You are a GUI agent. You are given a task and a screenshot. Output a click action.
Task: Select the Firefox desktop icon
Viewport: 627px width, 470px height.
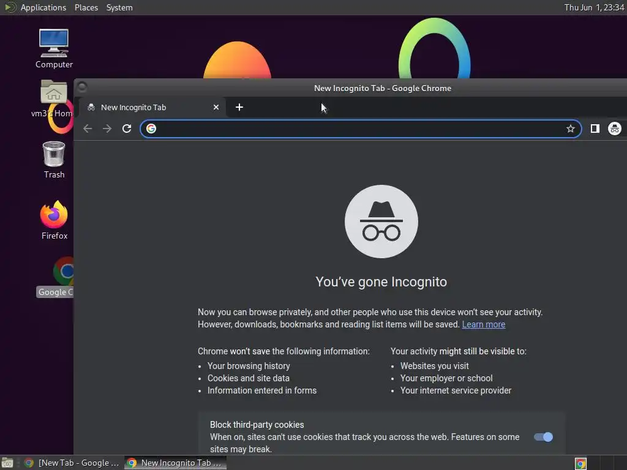[x=54, y=220]
